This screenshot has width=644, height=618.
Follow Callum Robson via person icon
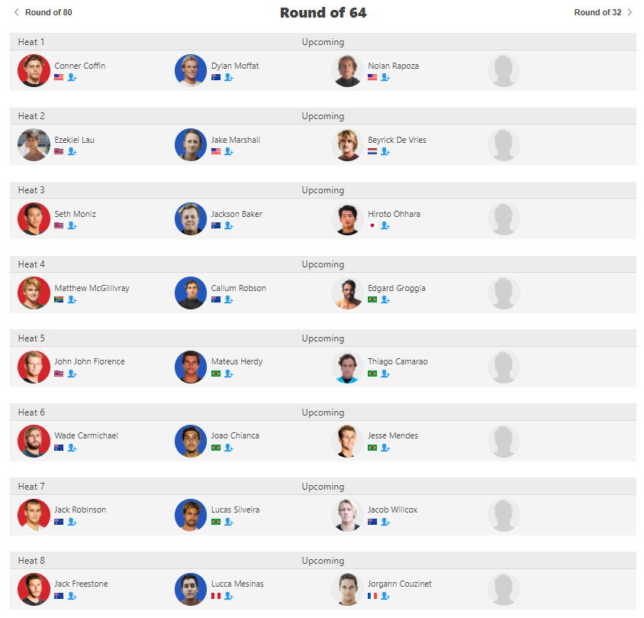click(228, 300)
